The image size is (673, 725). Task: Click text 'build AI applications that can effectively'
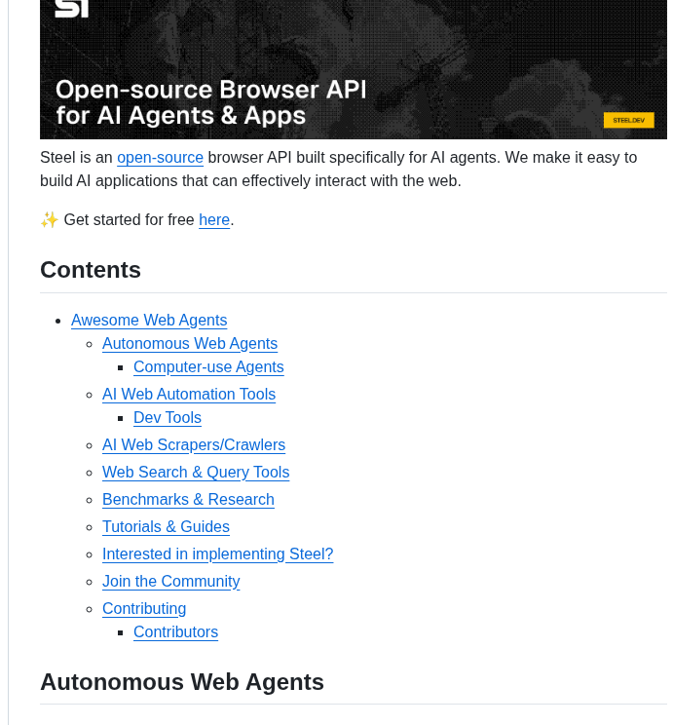[x=176, y=181]
